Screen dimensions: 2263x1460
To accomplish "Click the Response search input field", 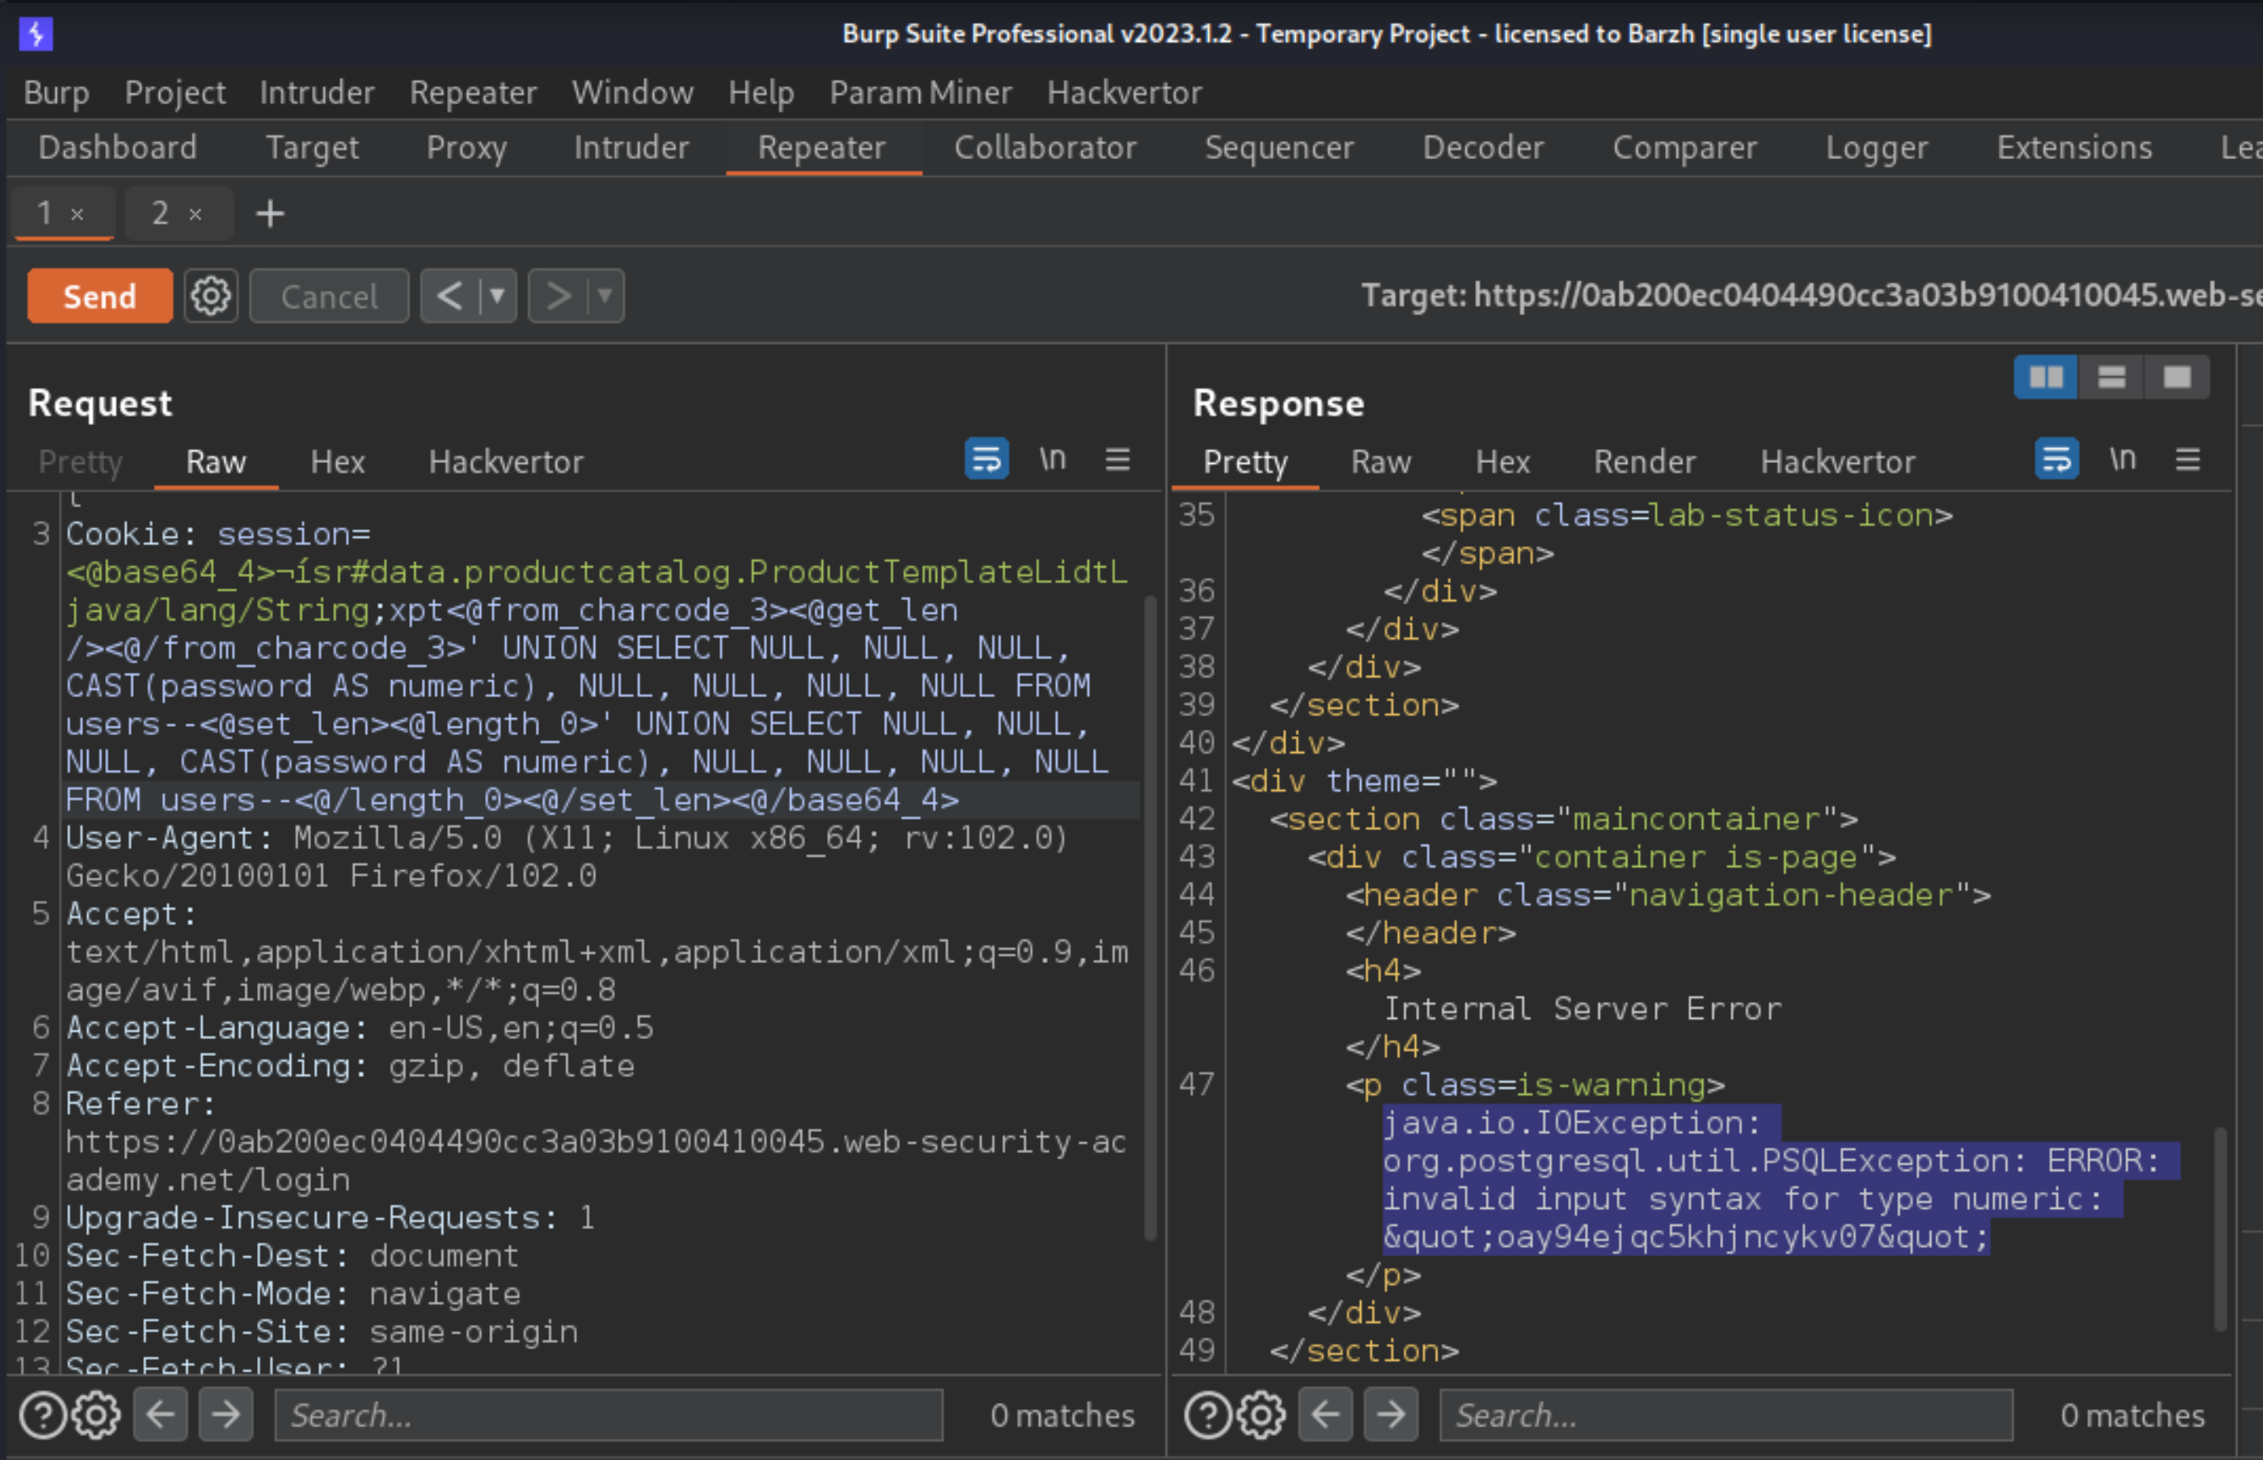I will click(1726, 1416).
